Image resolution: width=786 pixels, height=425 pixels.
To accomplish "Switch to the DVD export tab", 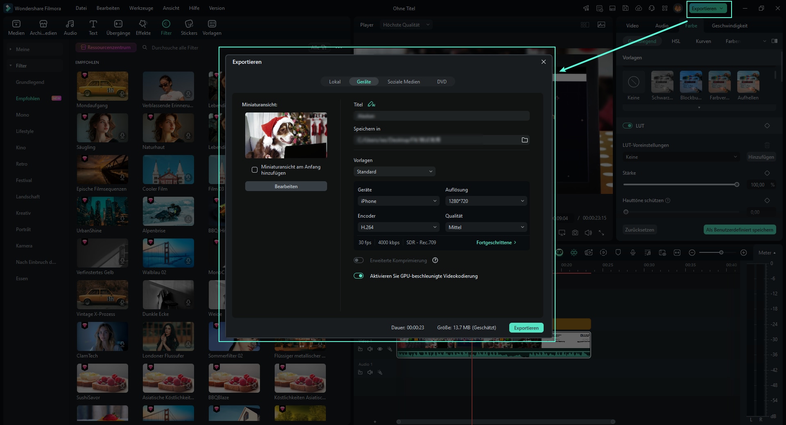I will (x=442, y=81).
